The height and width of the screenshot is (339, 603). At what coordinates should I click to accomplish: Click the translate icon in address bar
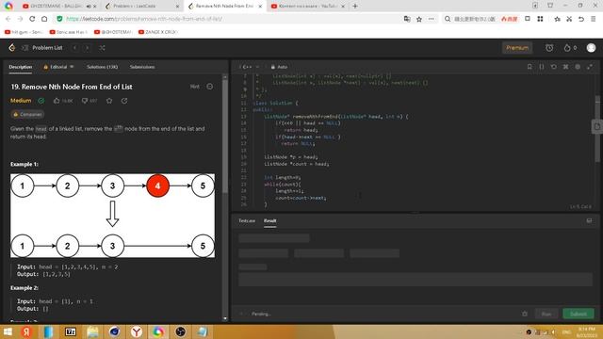click(407, 19)
